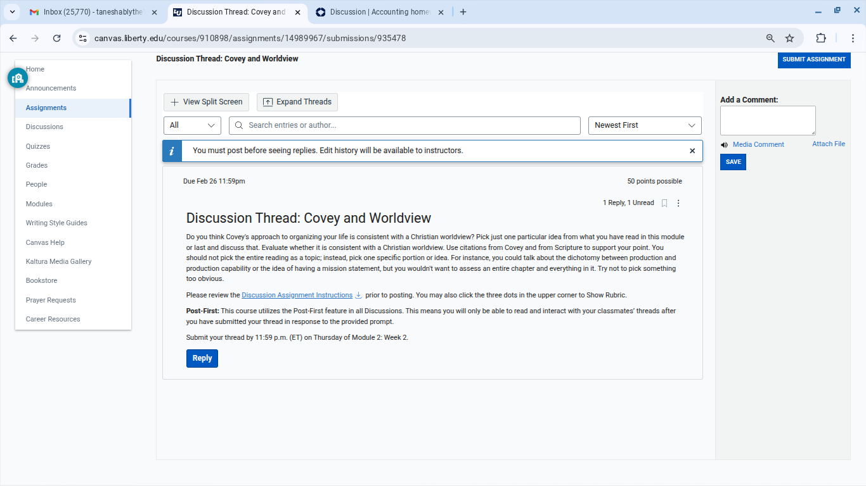The image size is (866, 486).
Task: Bookmark this page with the star icon
Action: pos(789,38)
